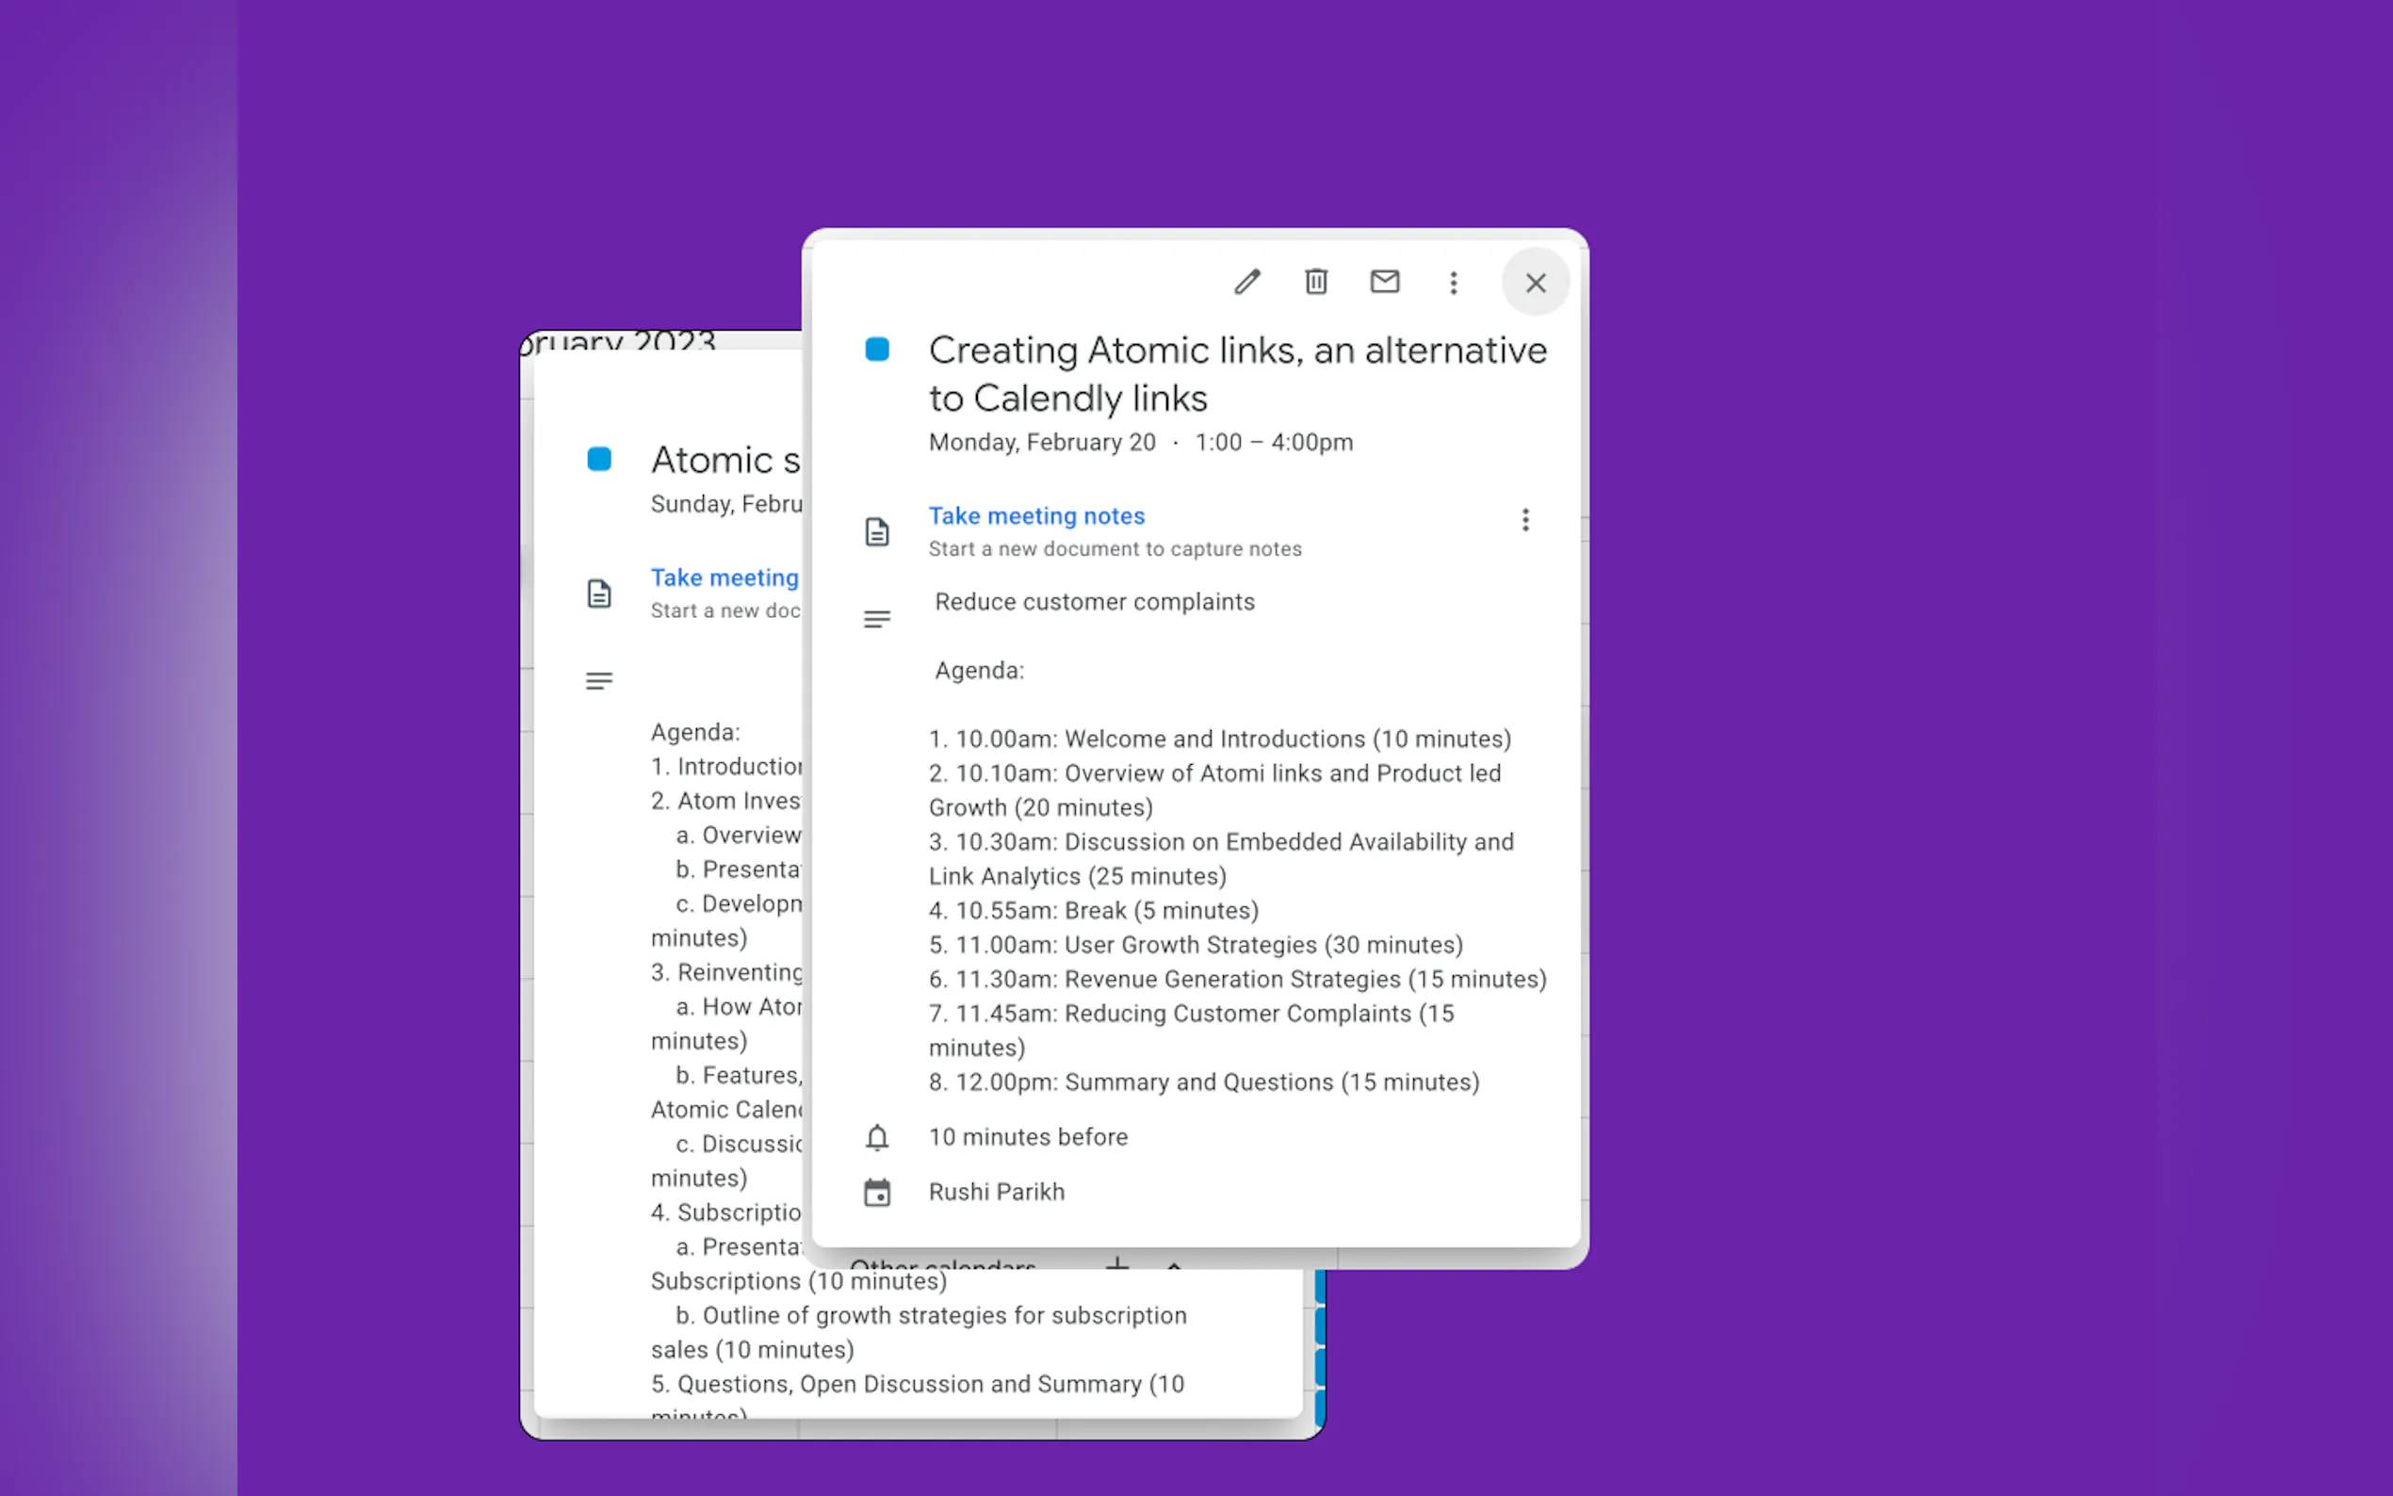
Task: Click the bell reminder icon
Action: [876, 1138]
